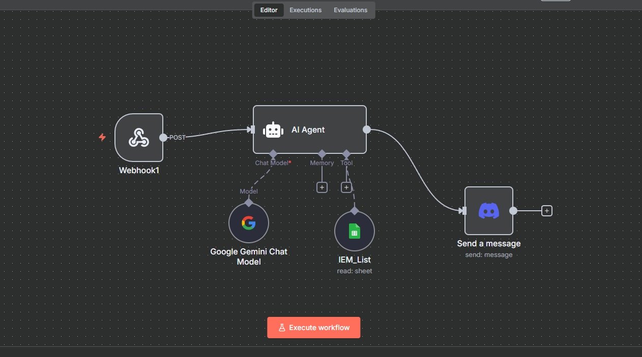
Task: Open the Discord Send a message node
Action: pos(488,210)
